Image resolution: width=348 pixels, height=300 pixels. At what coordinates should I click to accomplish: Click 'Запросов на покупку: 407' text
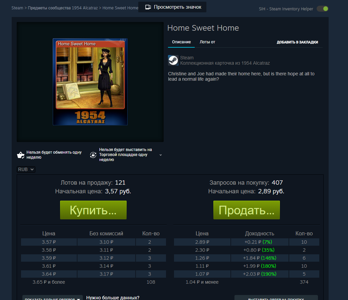click(x=246, y=183)
